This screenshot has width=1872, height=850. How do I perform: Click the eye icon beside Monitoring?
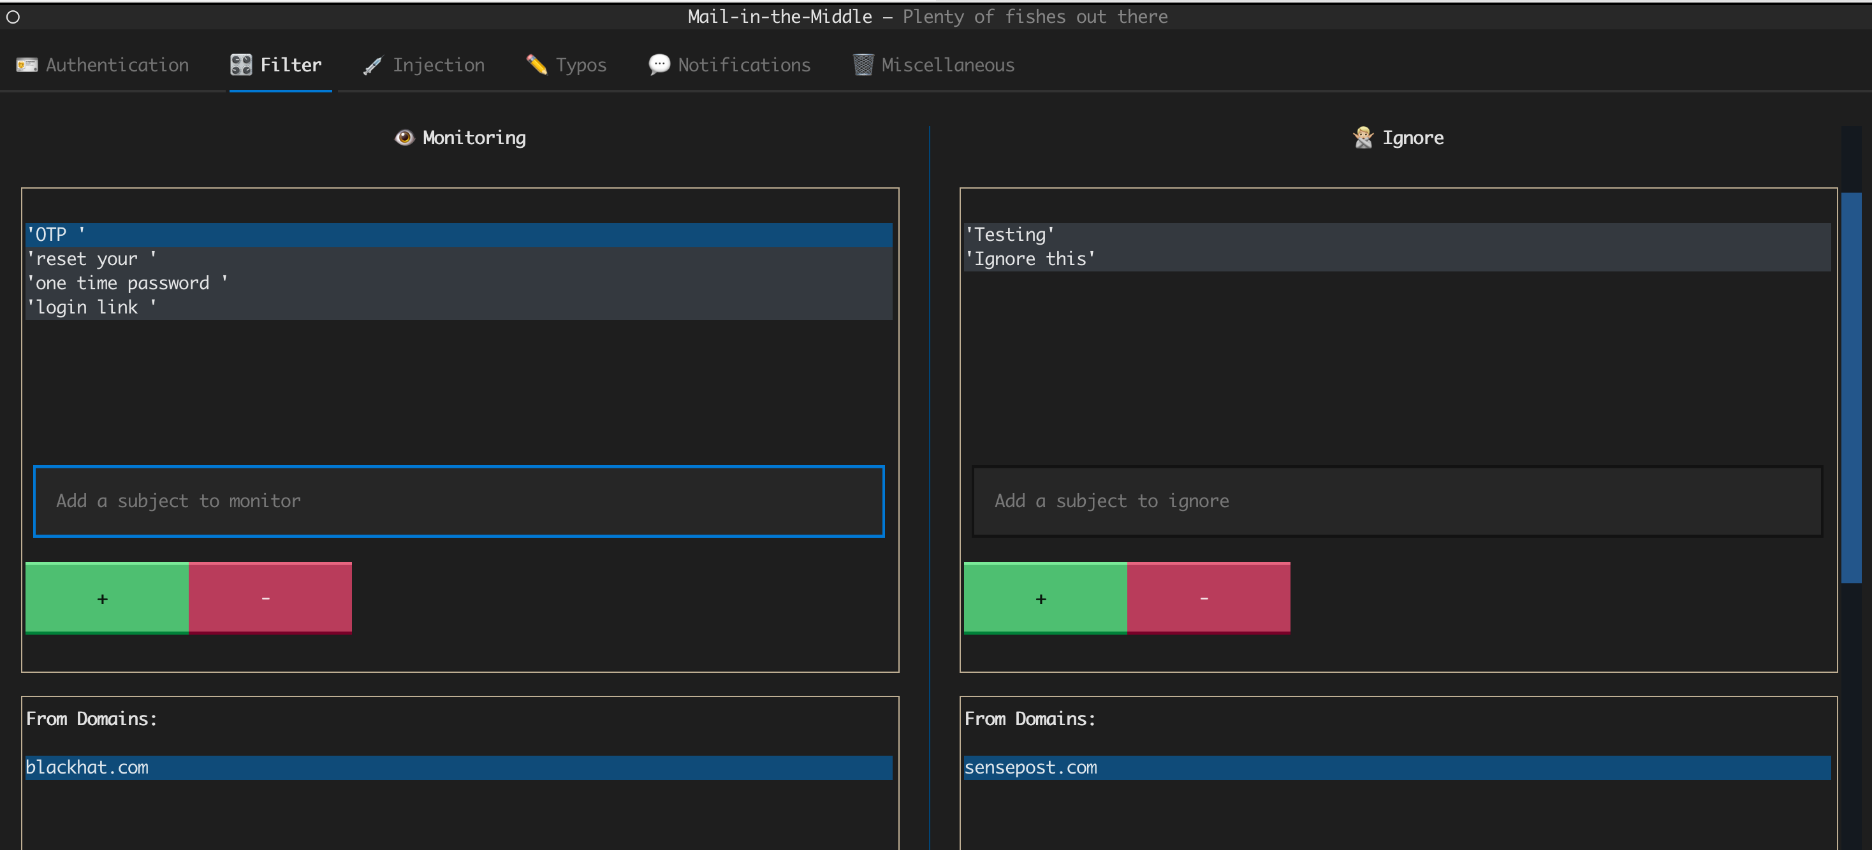coord(404,137)
